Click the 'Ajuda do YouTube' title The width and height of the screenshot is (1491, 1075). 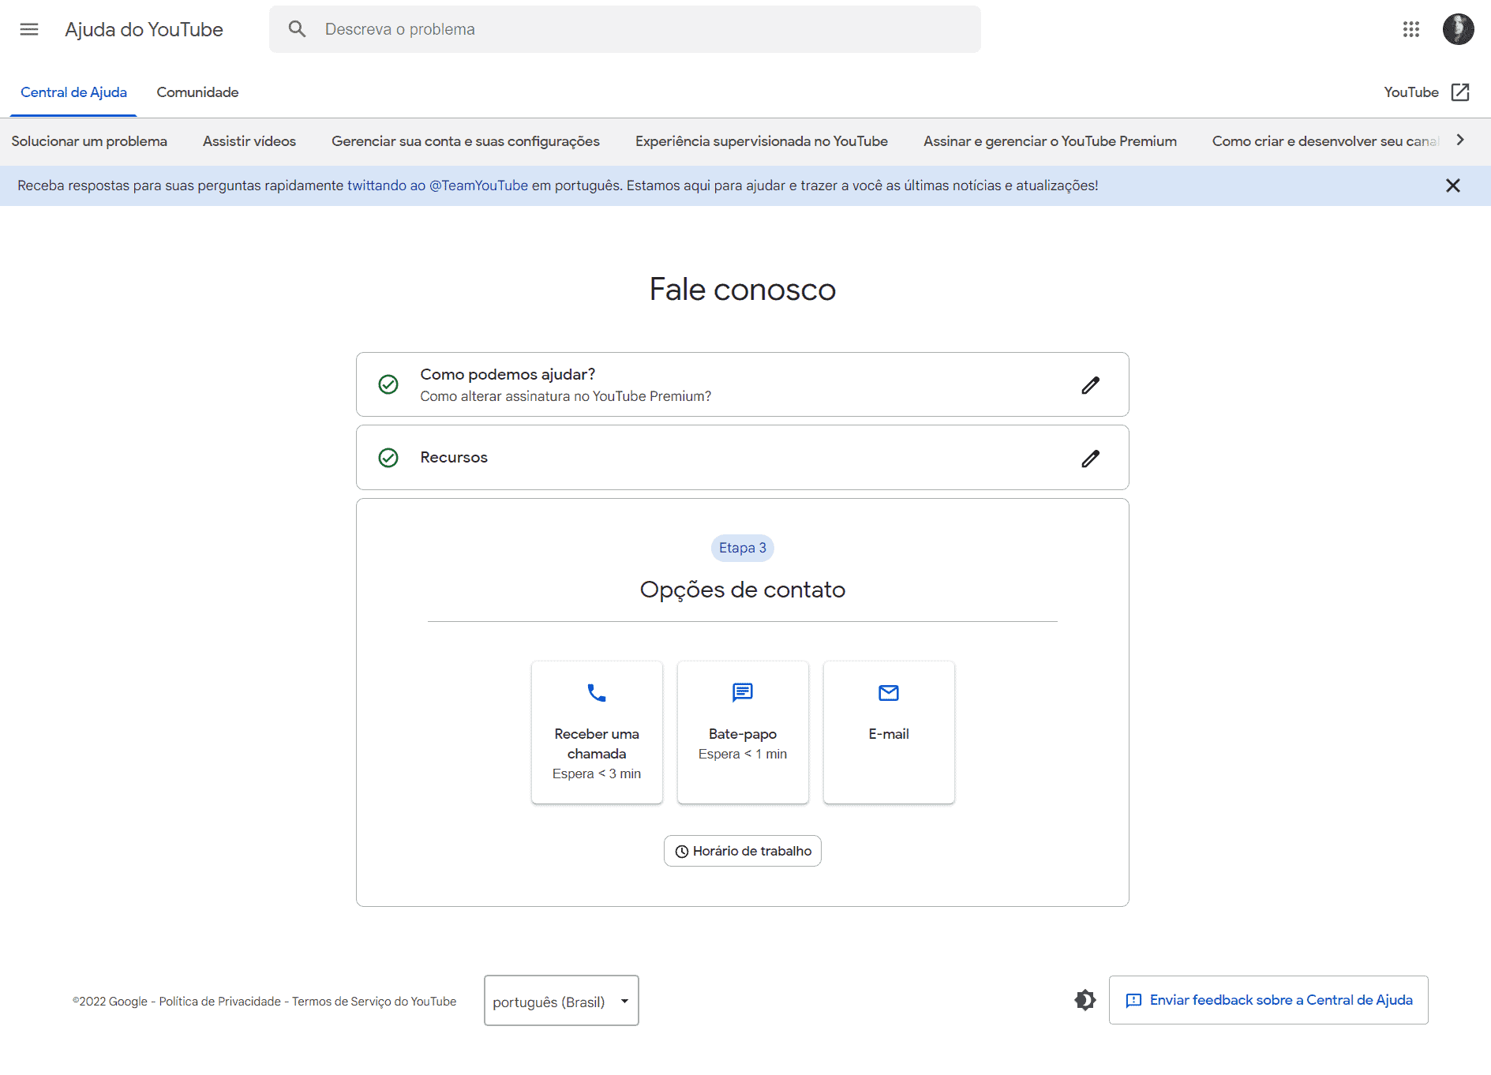(x=144, y=29)
